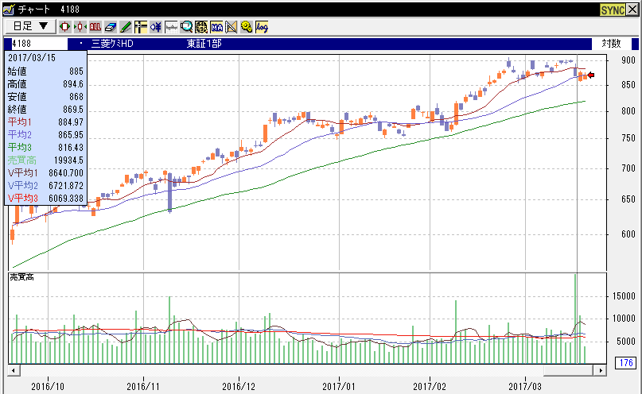
Task: Click the log scale icon
Action: (x=262, y=26)
